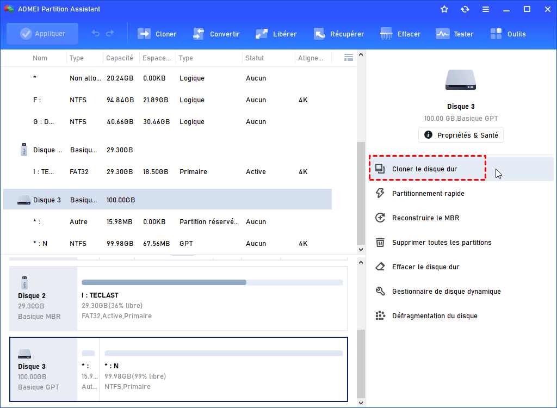The width and height of the screenshot is (557, 408).
Task: Click the Espace... column header
Action: click(157, 58)
